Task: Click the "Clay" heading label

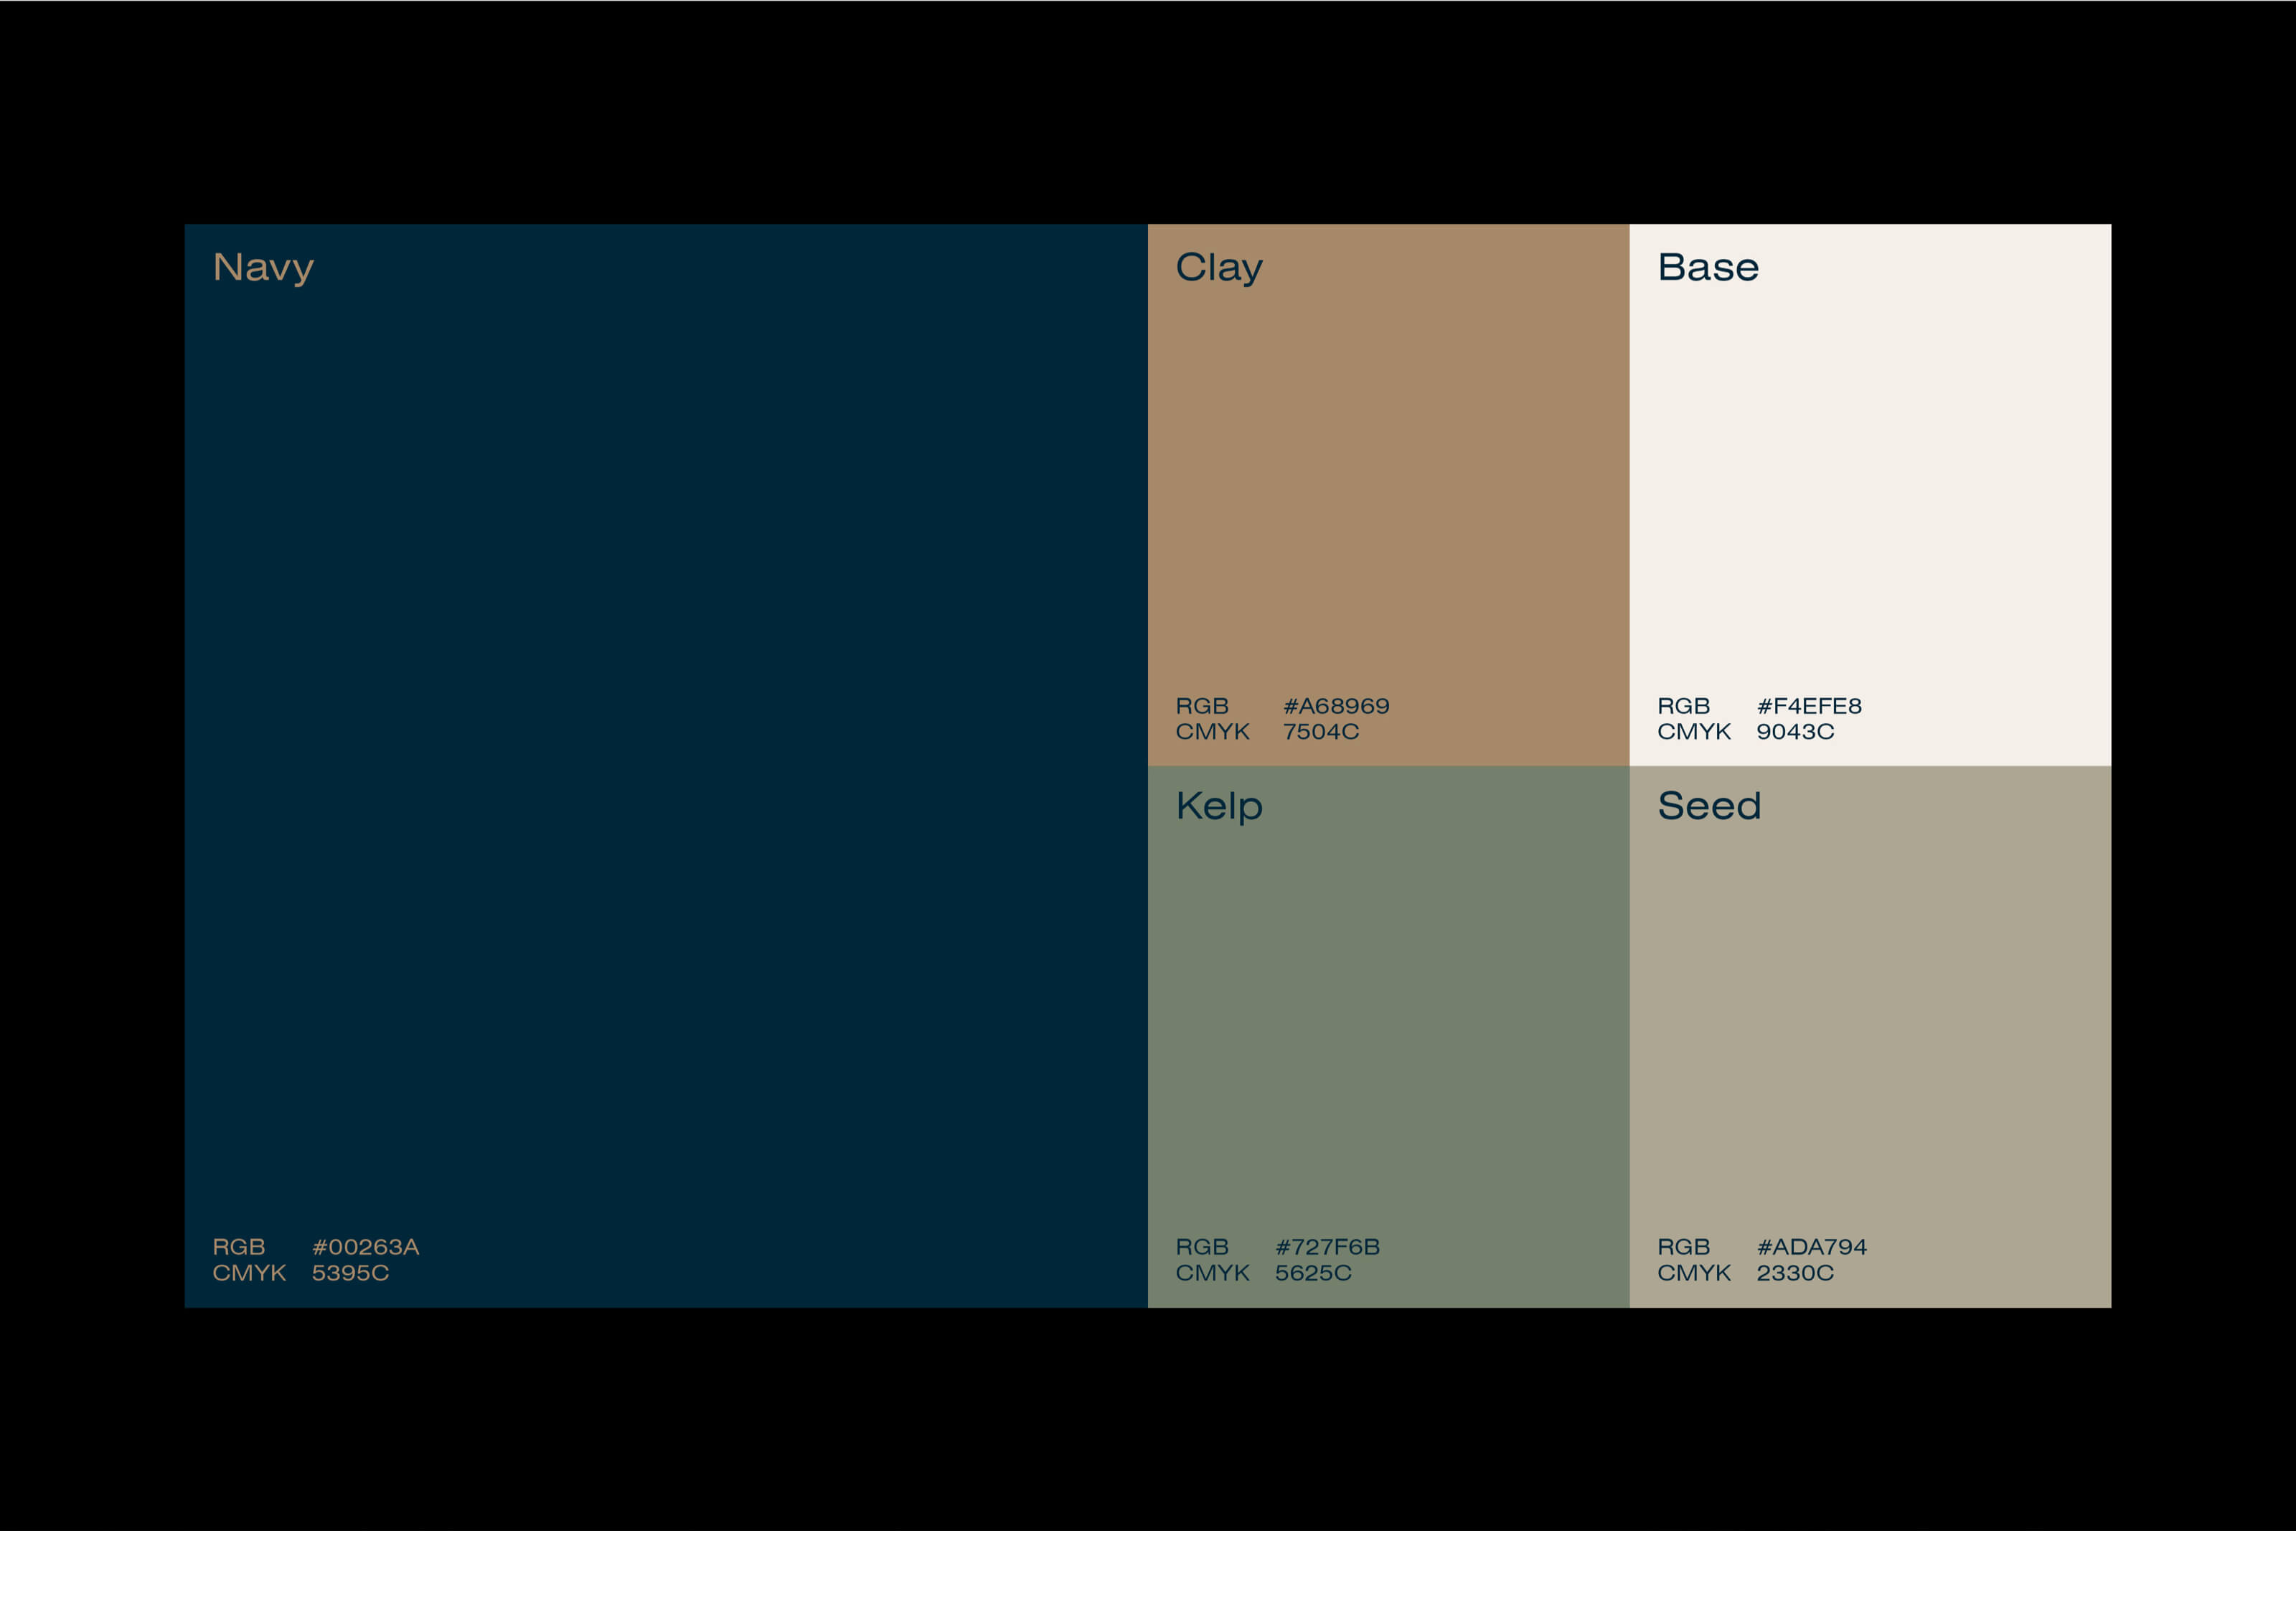Action: coord(1218,268)
